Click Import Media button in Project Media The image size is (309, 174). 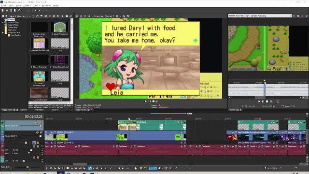(16, 16)
